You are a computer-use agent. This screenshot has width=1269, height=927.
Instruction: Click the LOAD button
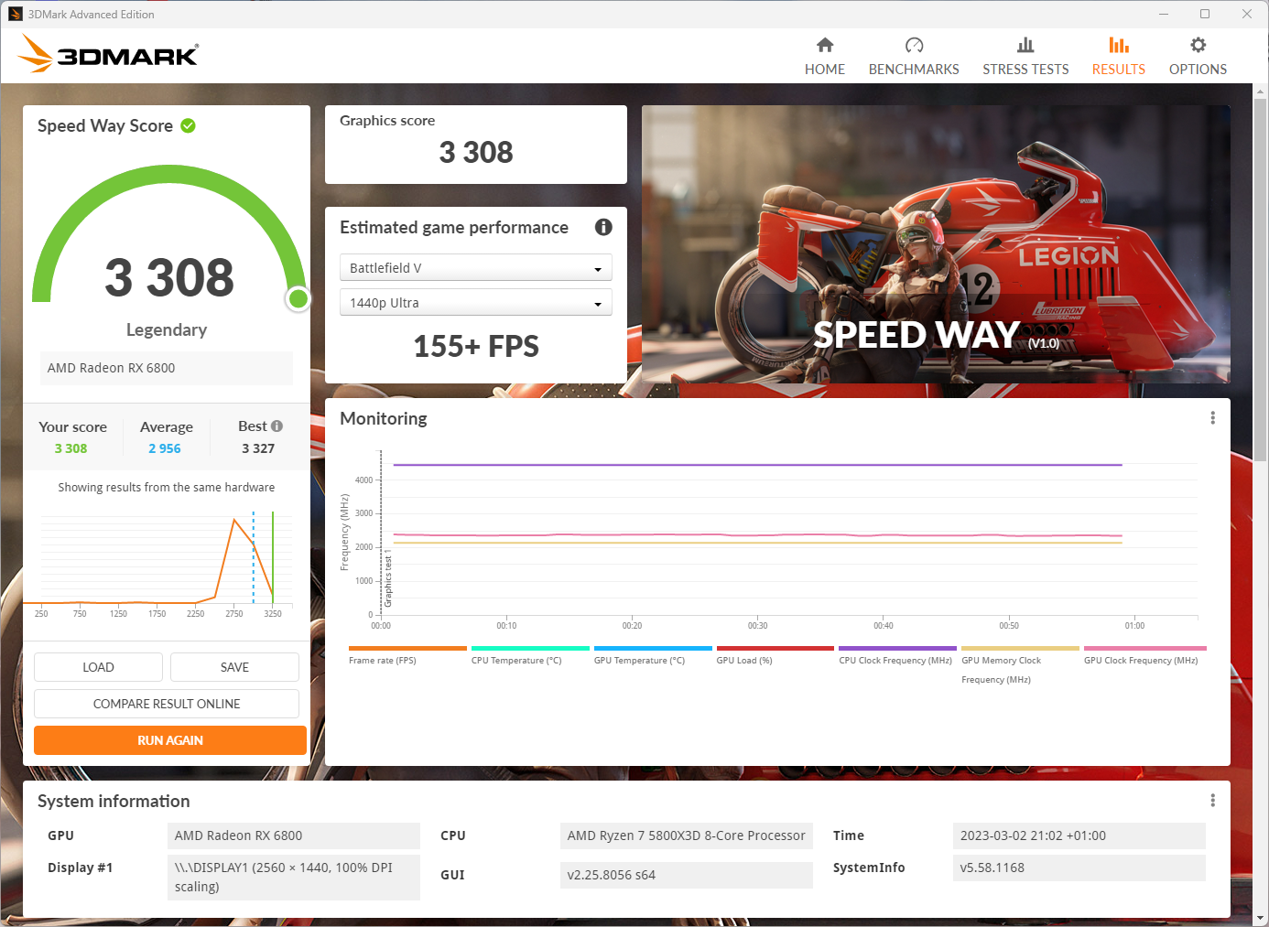coord(98,667)
